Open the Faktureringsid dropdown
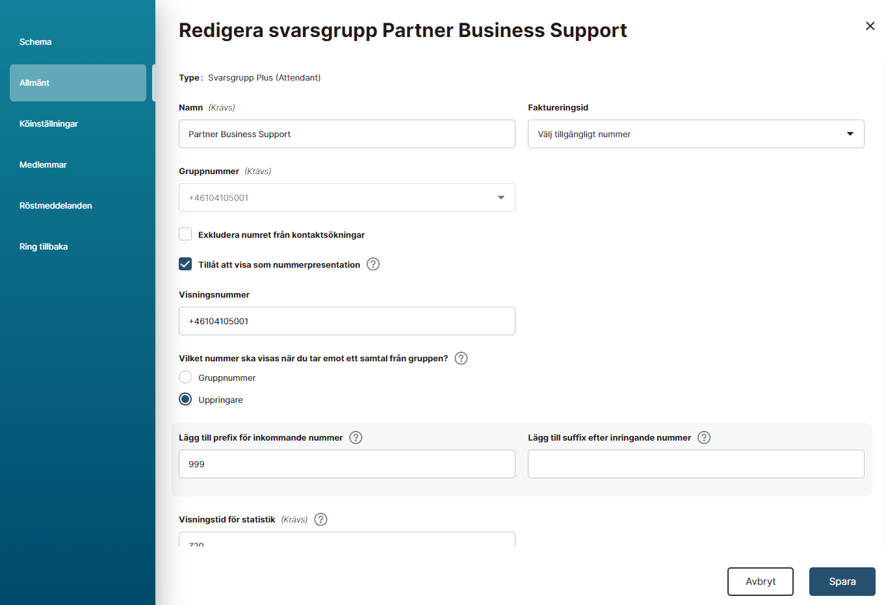The height and width of the screenshot is (605, 886). point(696,134)
